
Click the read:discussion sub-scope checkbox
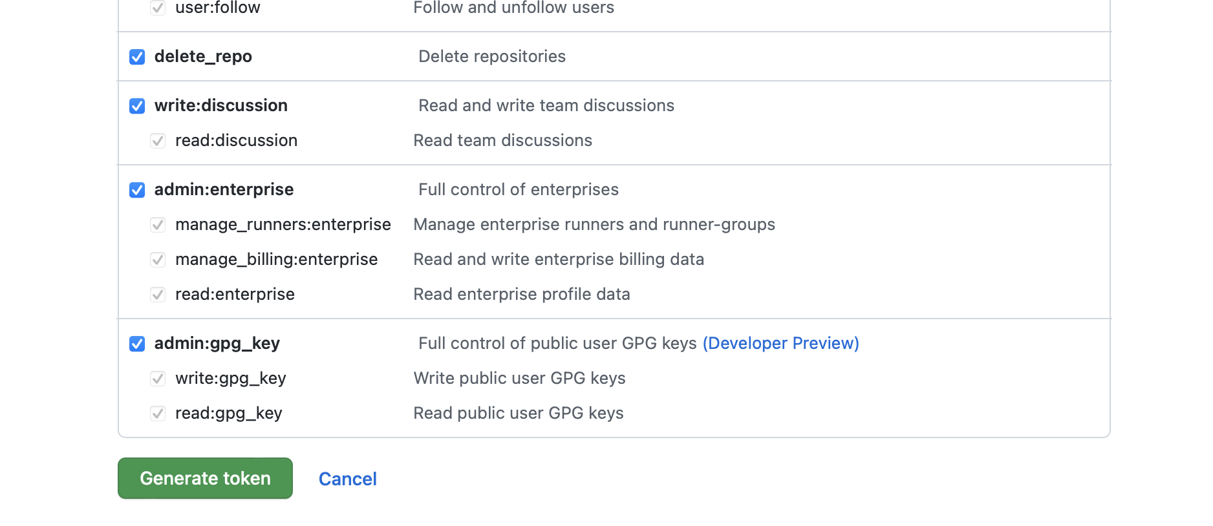pyautogui.click(x=158, y=141)
